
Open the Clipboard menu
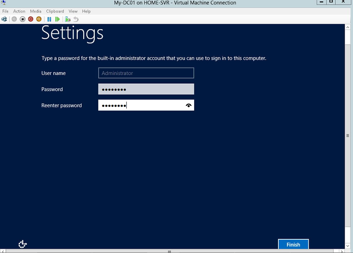pyautogui.click(x=55, y=11)
